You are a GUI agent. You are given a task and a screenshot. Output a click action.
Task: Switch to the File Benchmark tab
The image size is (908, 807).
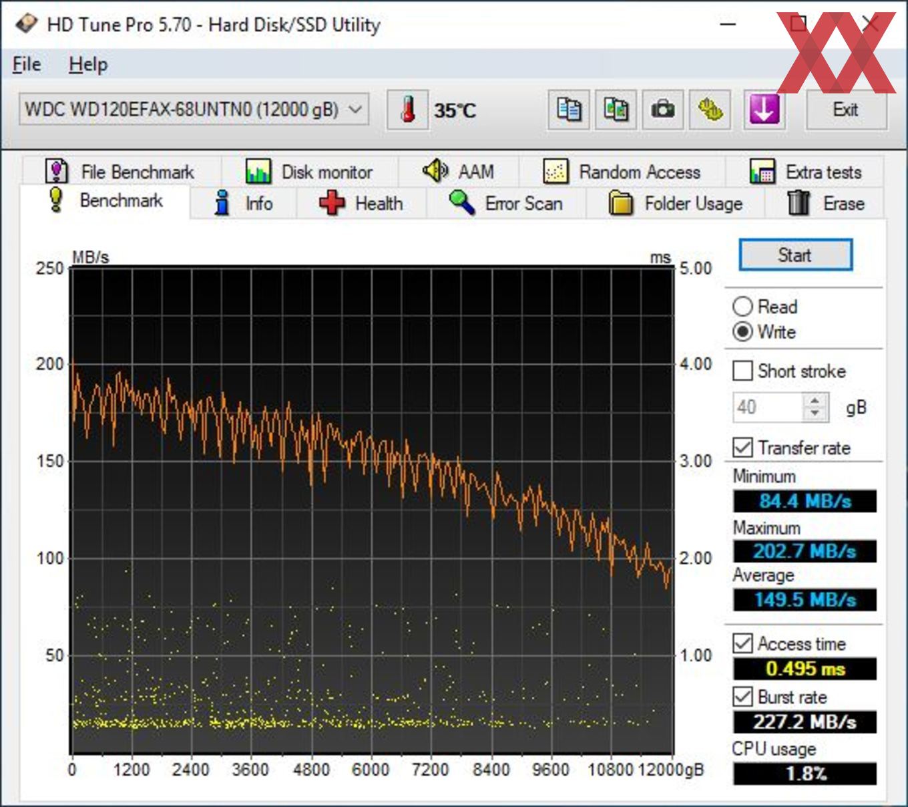click(121, 172)
